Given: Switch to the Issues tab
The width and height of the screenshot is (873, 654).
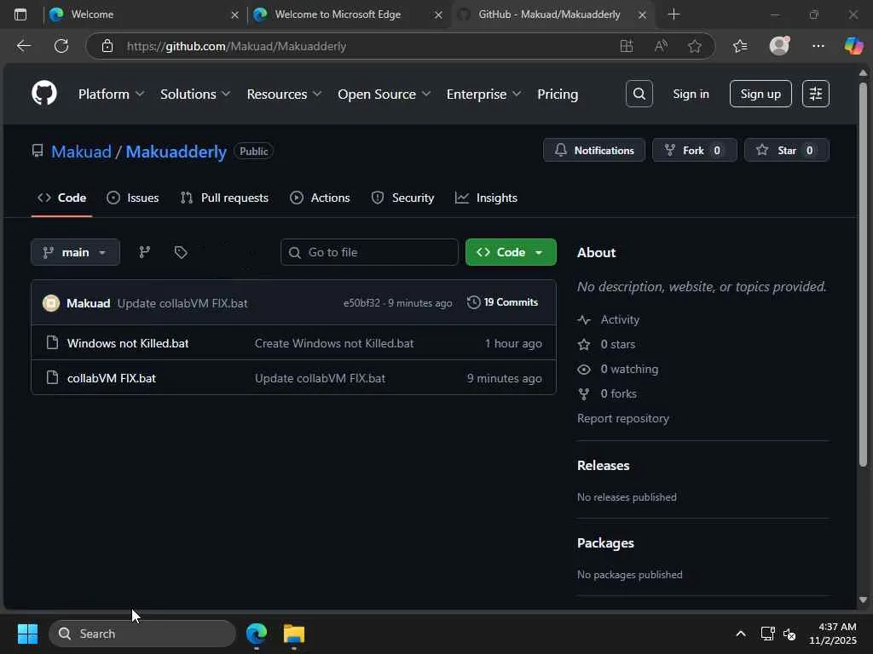Looking at the screenshot, I should coord(132,198).
